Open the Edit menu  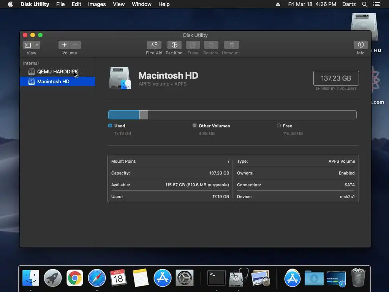click(76, 4)
